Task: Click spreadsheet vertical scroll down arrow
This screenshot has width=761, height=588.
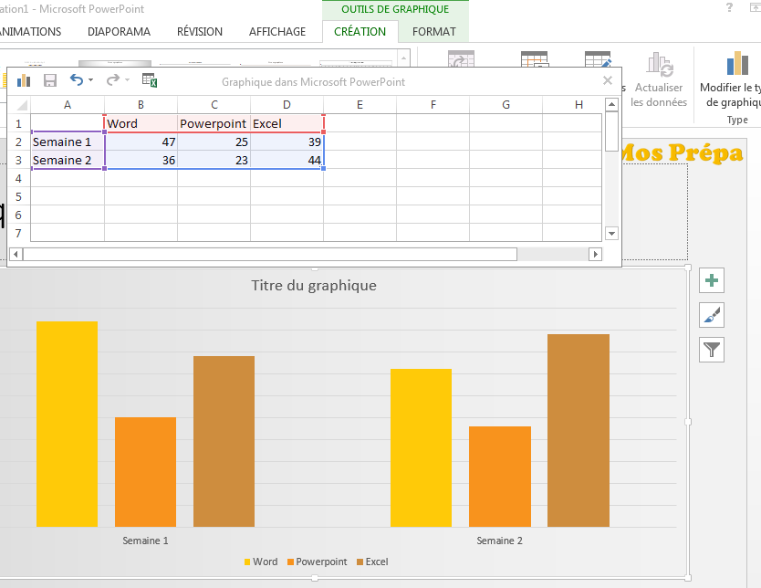Action: (x=612, y=234)
